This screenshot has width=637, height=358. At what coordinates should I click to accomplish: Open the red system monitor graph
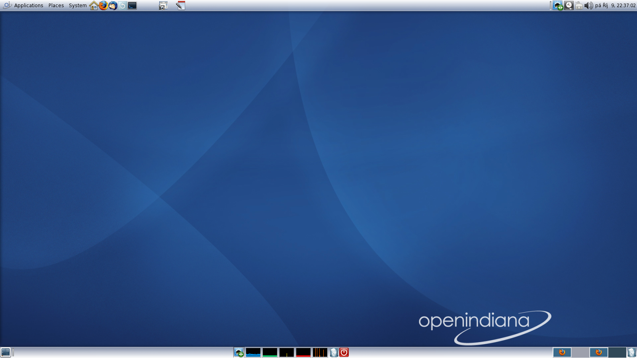303,352
